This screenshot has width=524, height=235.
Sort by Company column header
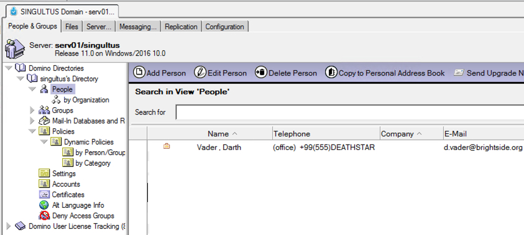tap(411, 134)
